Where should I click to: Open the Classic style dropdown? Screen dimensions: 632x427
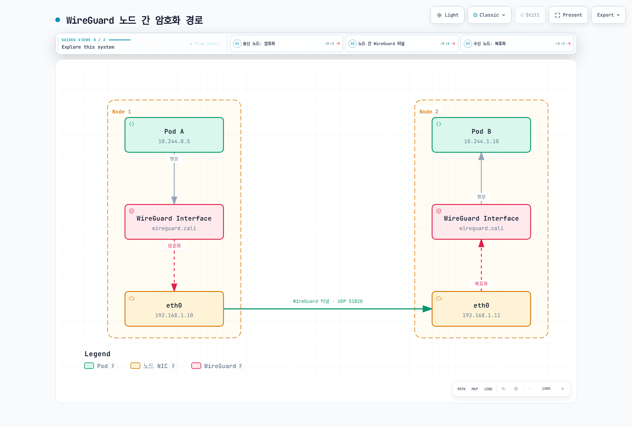coord(489,15)
